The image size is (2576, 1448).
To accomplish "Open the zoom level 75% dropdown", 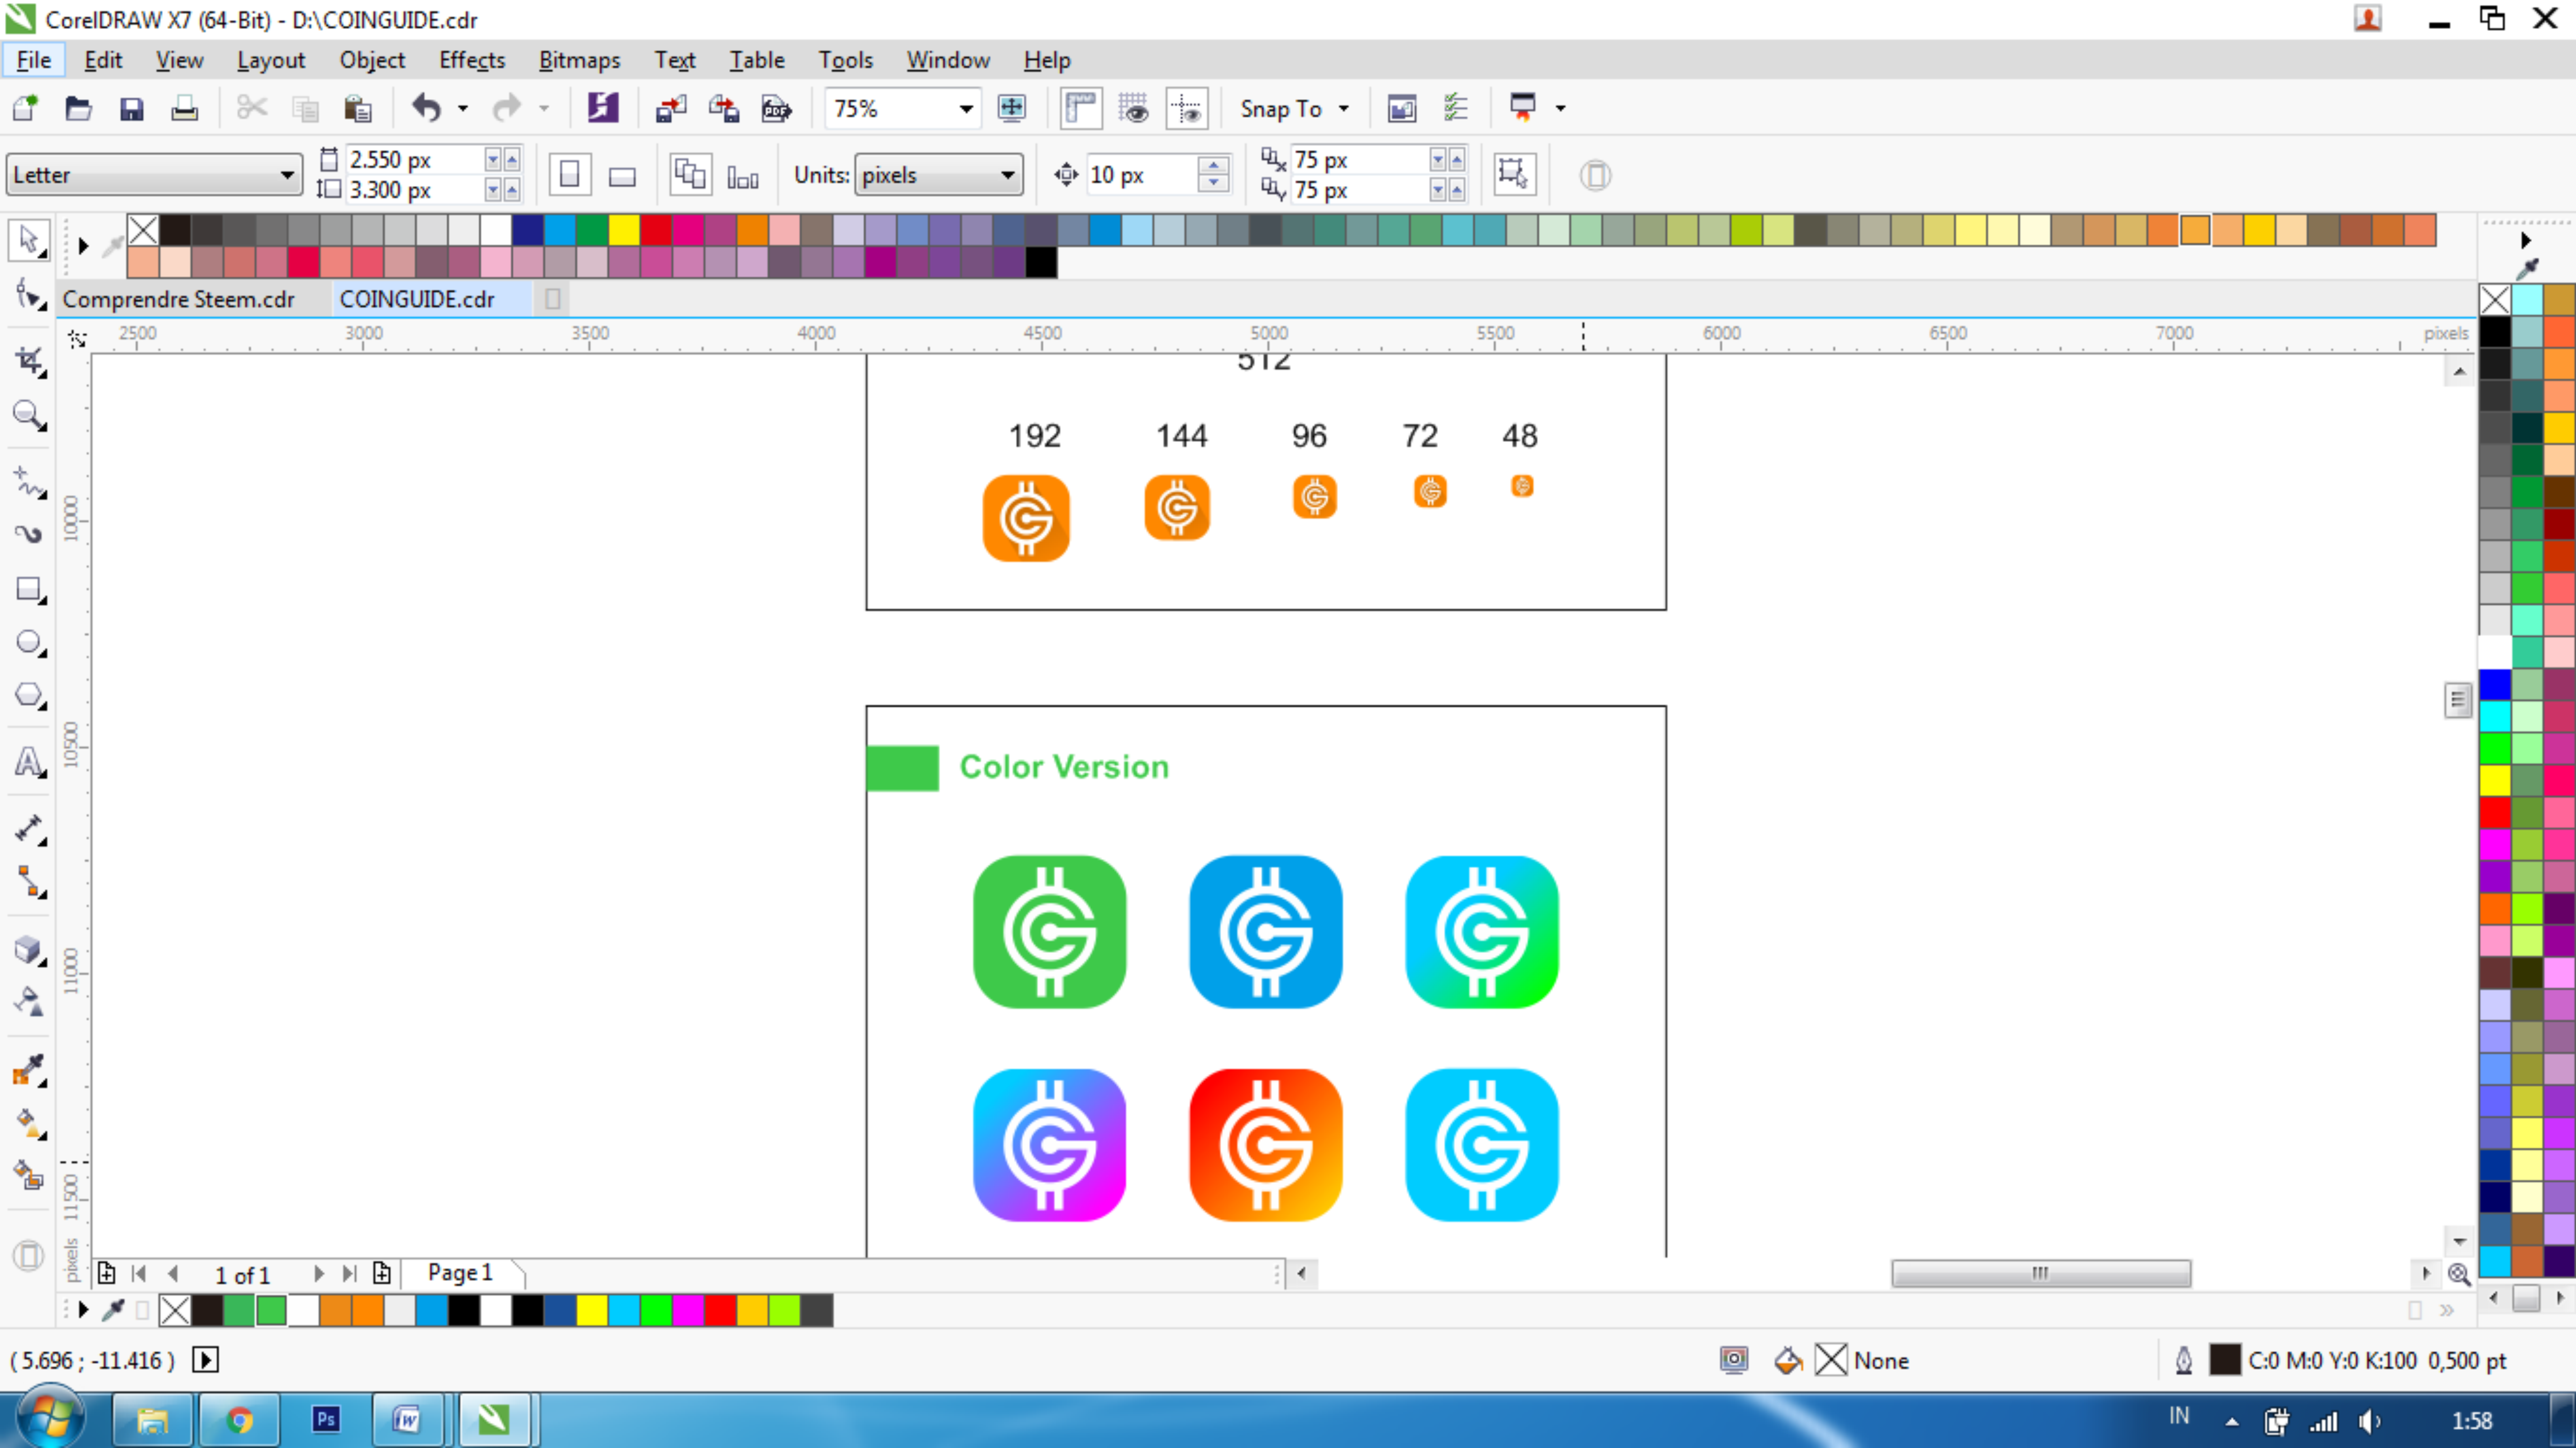I will (x=965, y=108).
